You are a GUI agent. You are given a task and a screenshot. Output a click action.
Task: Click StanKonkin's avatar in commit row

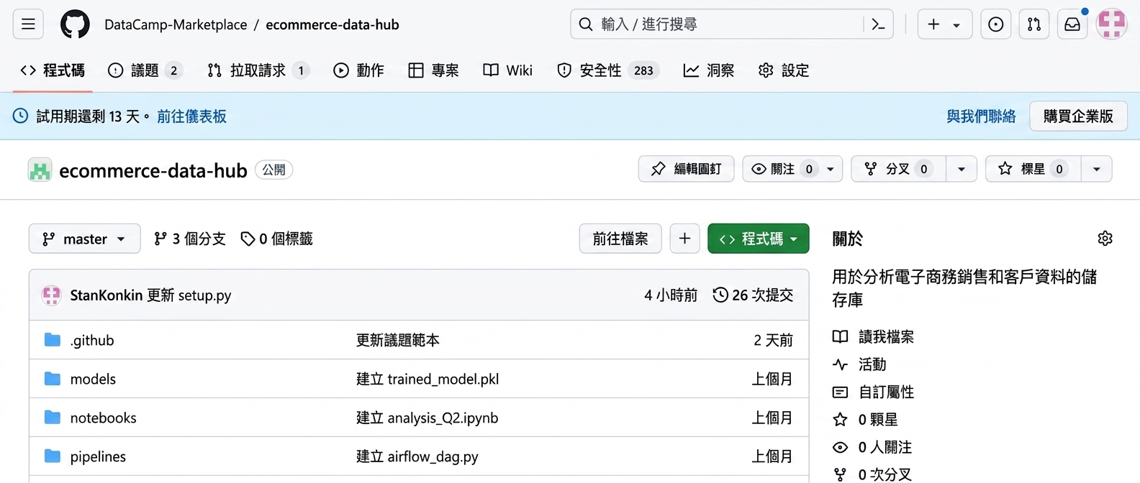tap(51, 295)
